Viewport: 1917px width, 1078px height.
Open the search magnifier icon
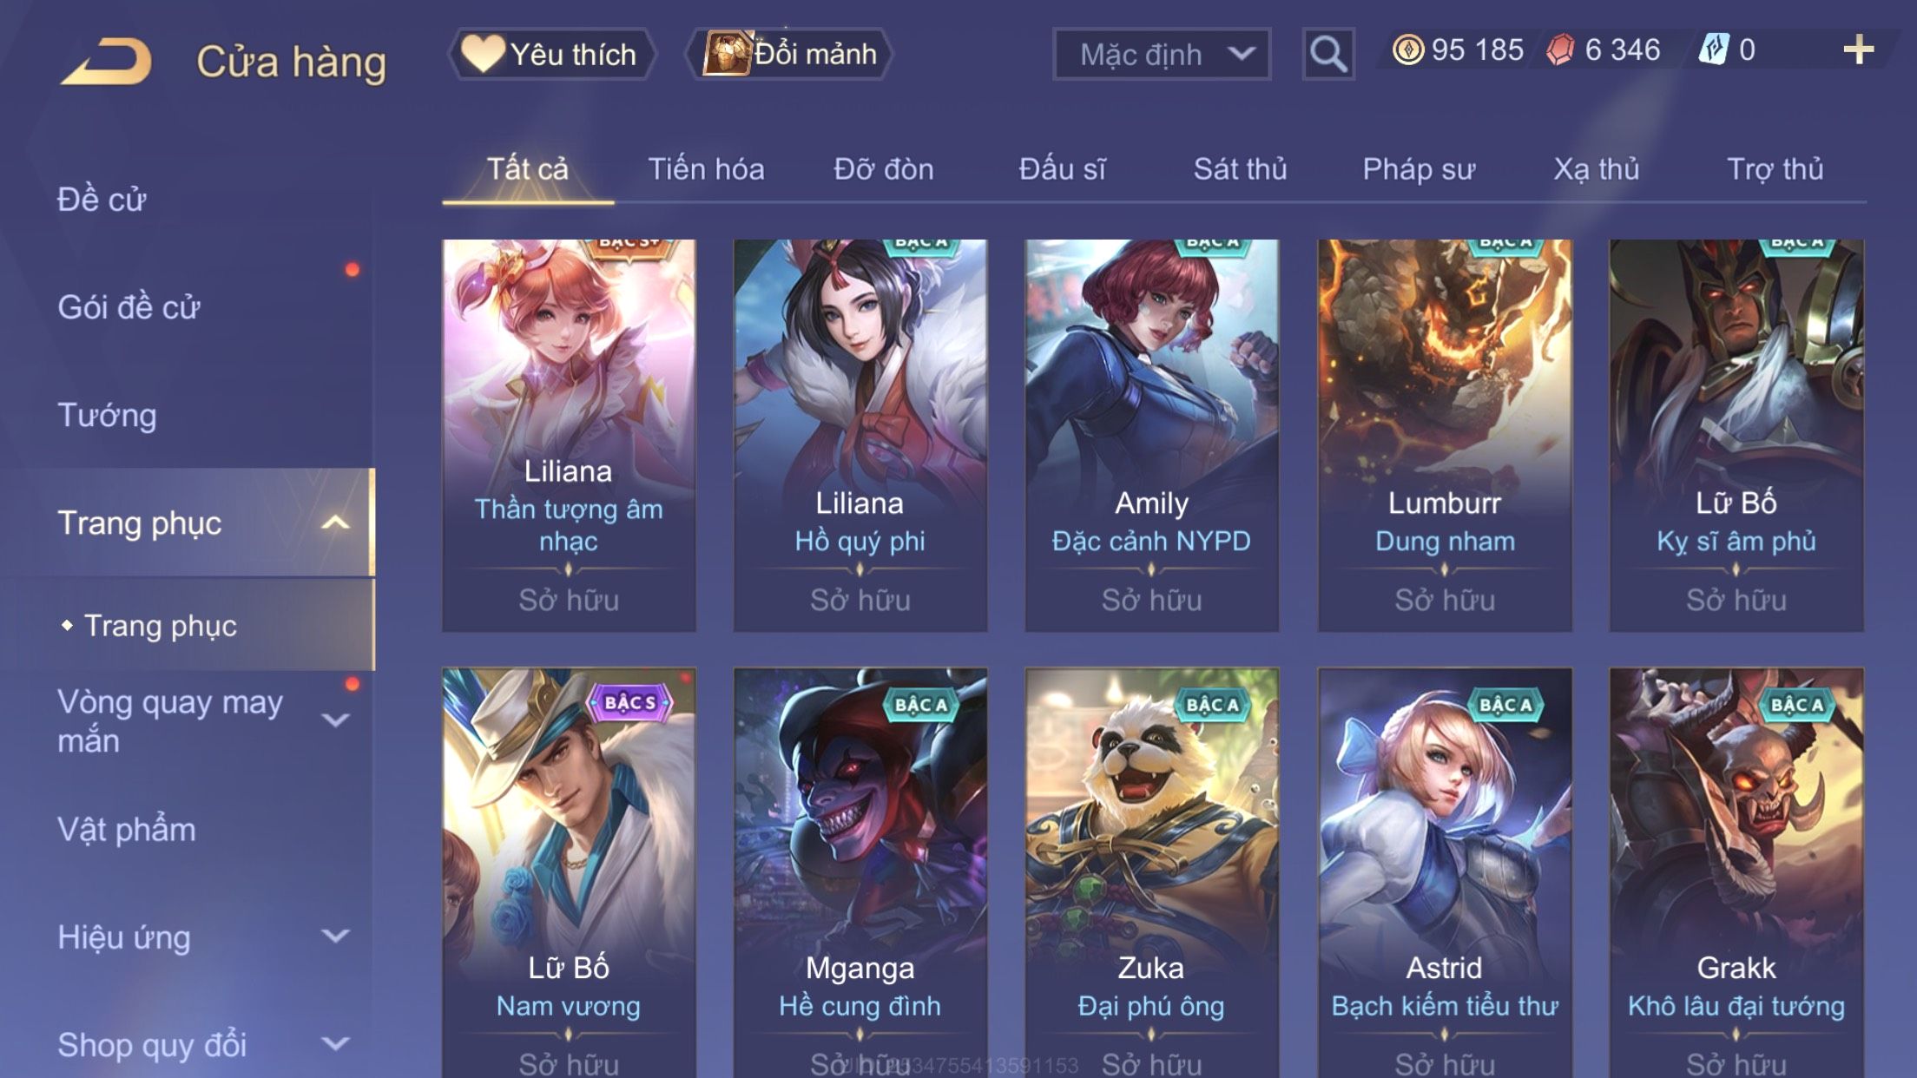(x=1328, y=54)
